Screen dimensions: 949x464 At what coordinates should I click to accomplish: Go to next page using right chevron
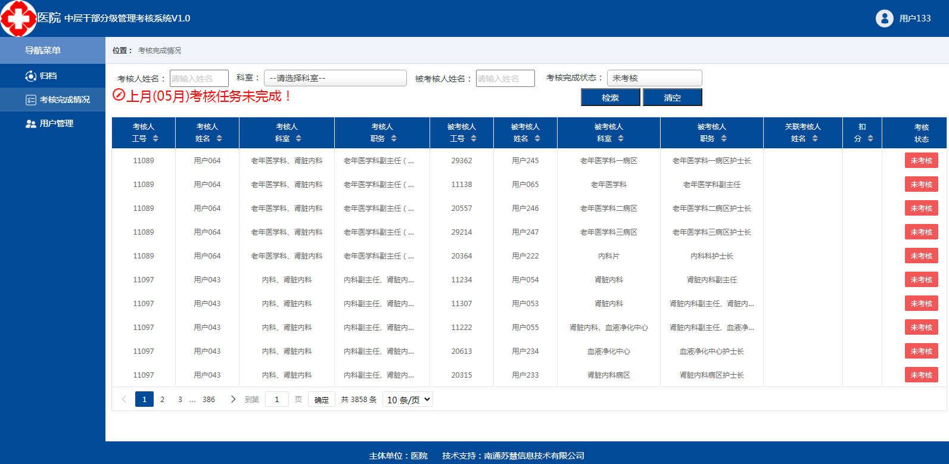tap(233, 400)
